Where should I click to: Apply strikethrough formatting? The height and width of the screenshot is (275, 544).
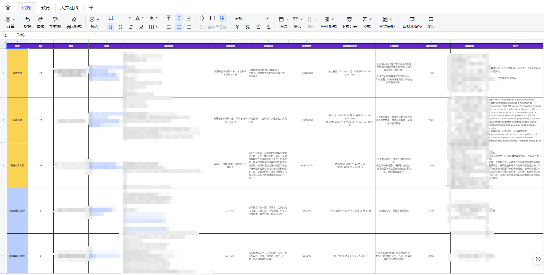pyautogui.click(x=121, y=27)
